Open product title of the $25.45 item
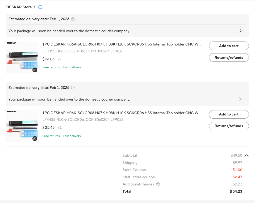 [122, 113]
